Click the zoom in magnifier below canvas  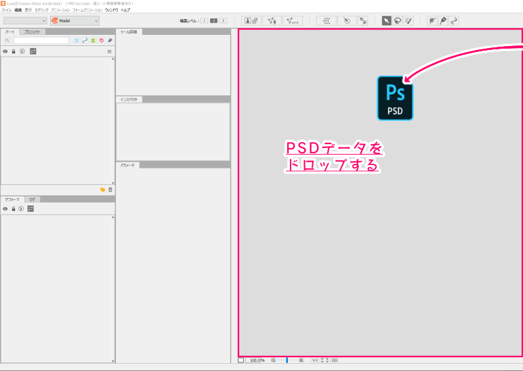click(301, 360)
